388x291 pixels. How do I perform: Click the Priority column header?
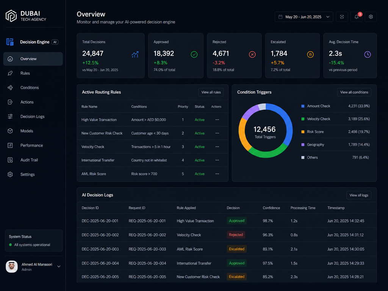[183, 106]
